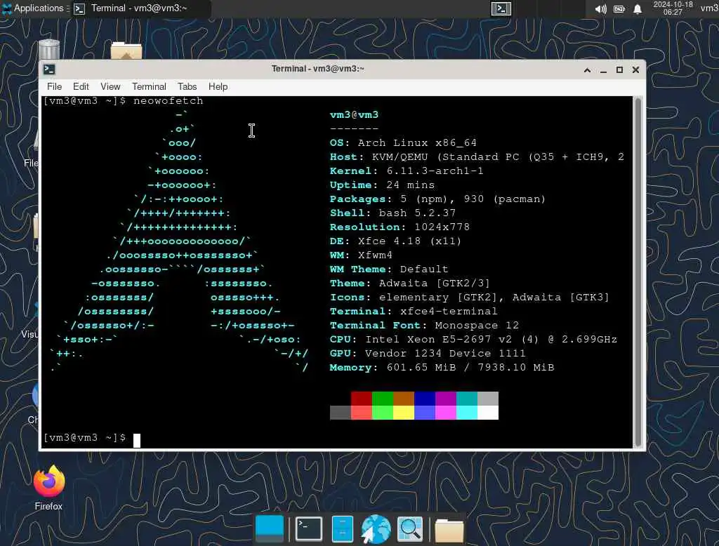Click the 'Theme: Adwaita [GTK2/3]' line
Viewport: 719px width, 546px height.
pyautogui.click(x=410, y=284)
